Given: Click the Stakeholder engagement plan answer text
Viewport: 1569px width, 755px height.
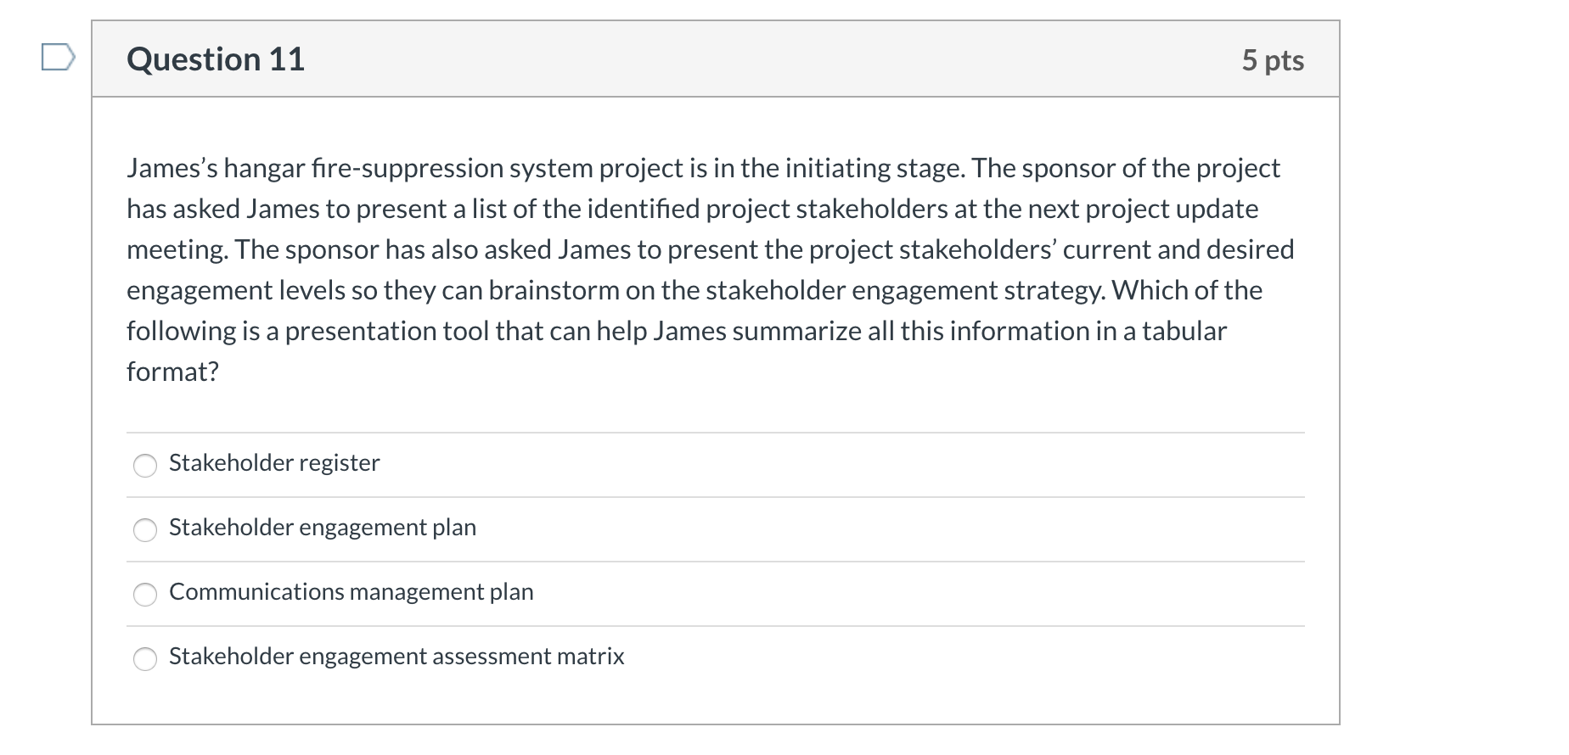Looking at the screenshot, I should (x=323, y=528).
